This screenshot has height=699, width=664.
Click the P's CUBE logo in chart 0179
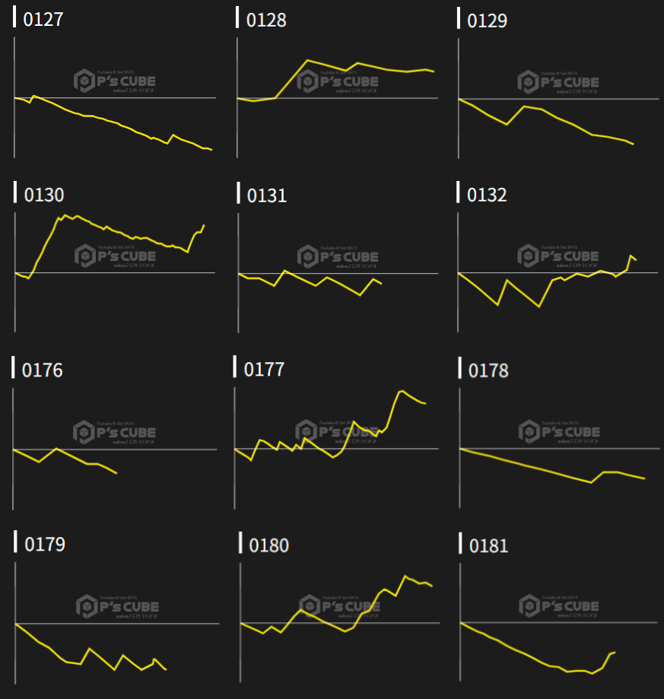(x=116, y=605)
